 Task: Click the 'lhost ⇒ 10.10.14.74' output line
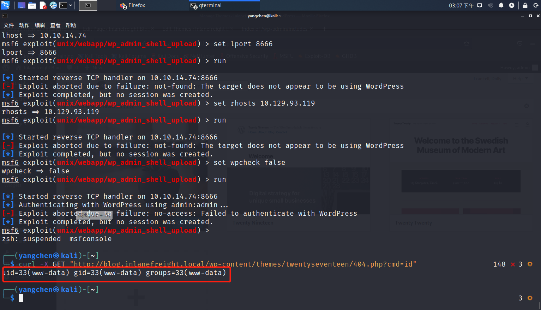[44, 35]
